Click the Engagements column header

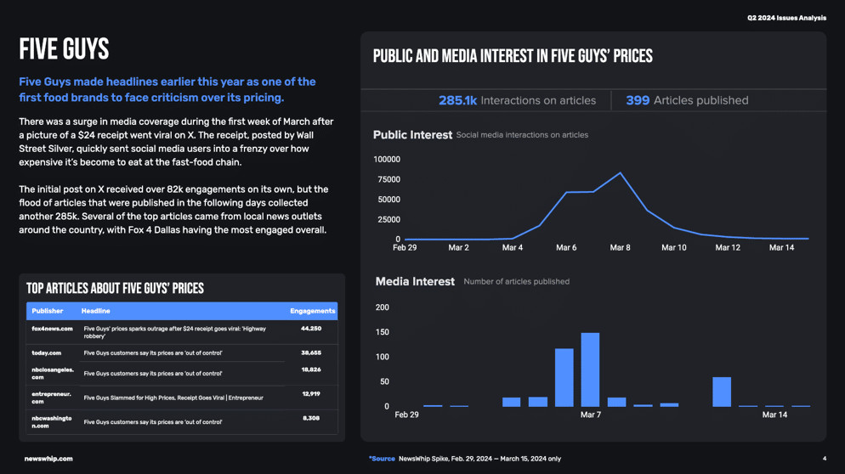click(x=313, y=311)
